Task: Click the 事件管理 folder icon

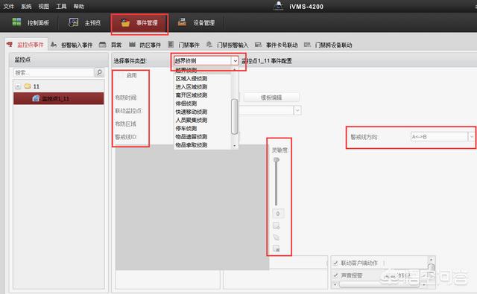Action: pyautogui.click(x=125, y=23)
